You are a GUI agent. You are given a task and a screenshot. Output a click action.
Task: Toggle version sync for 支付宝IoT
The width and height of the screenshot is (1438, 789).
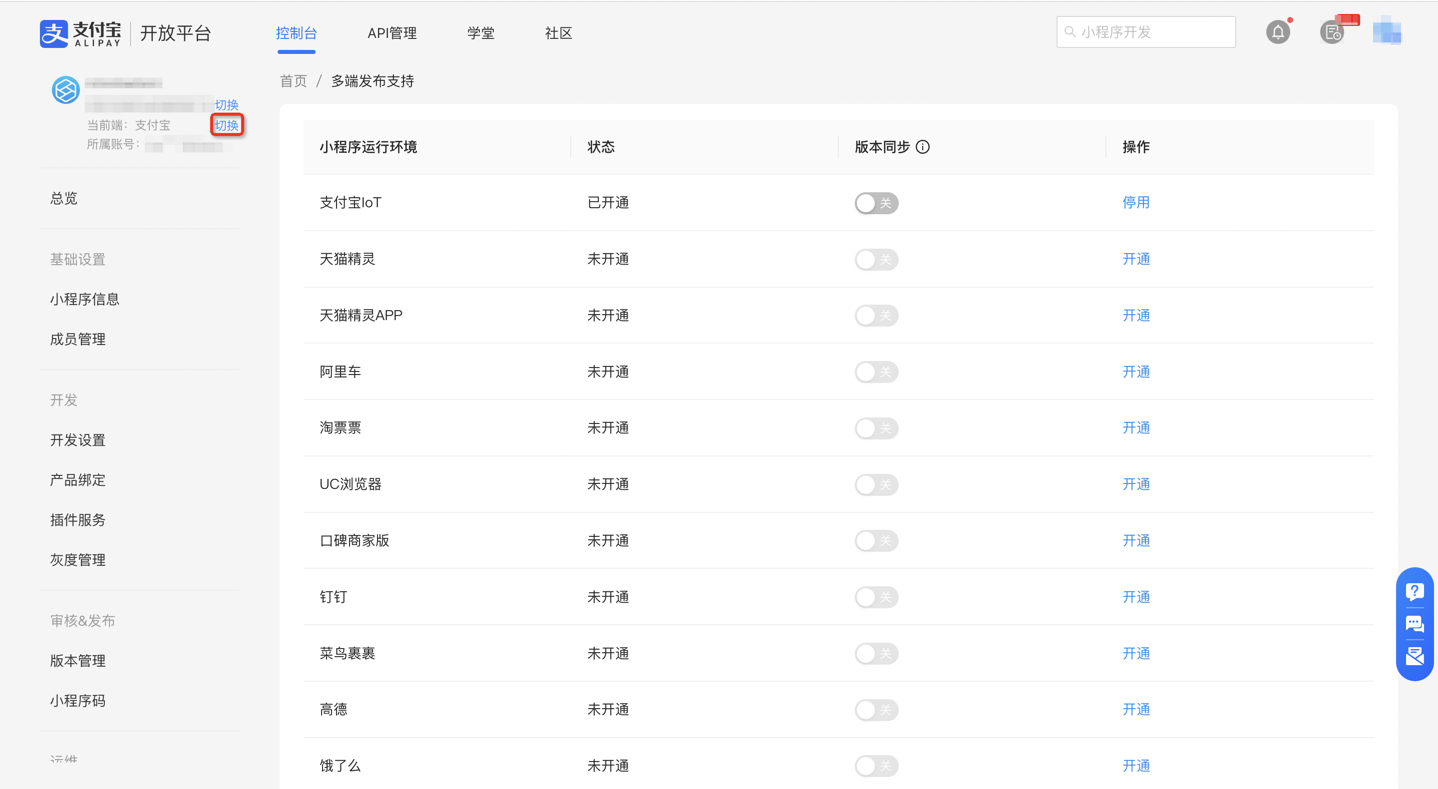[x=876, y=203]
